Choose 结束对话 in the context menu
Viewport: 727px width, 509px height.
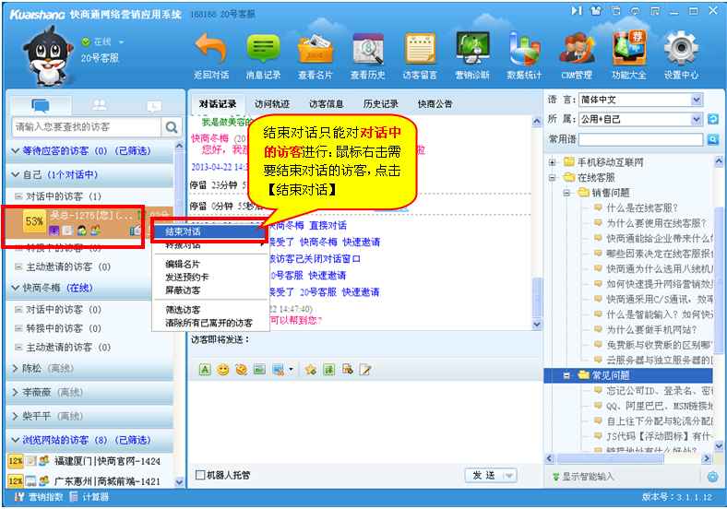click(x=183, y=231)
